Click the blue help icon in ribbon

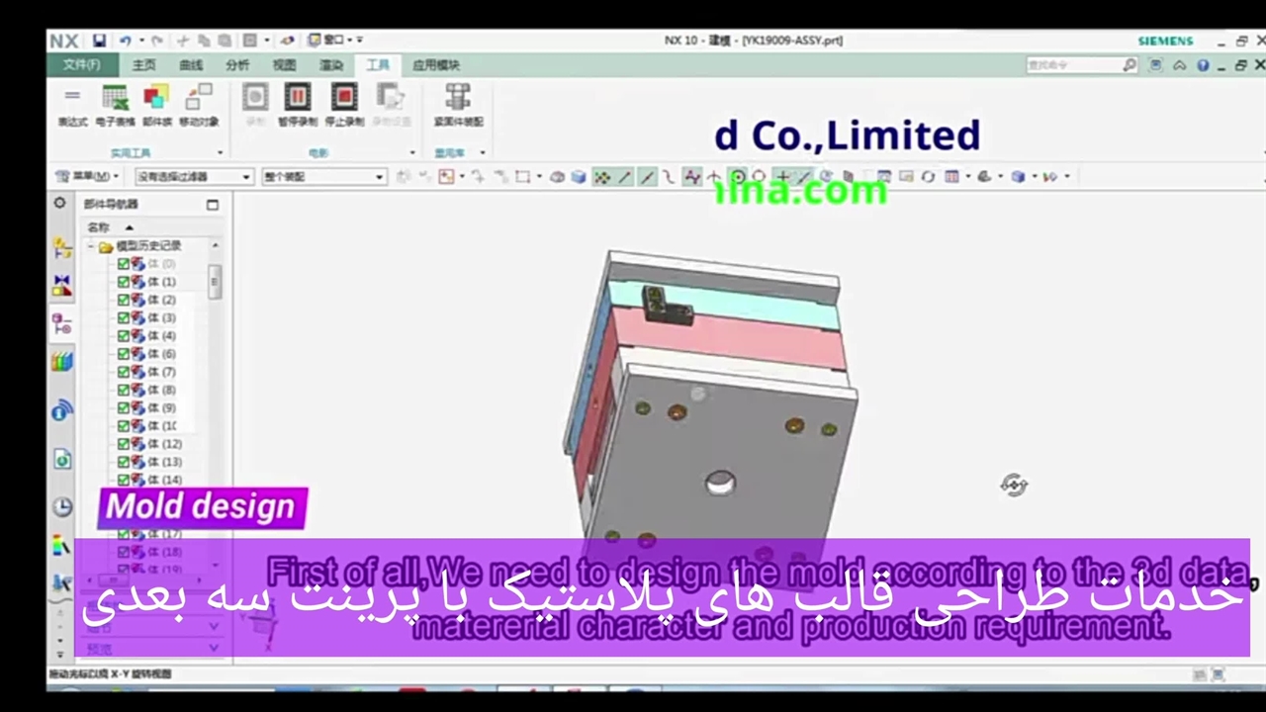[1203, 65]
